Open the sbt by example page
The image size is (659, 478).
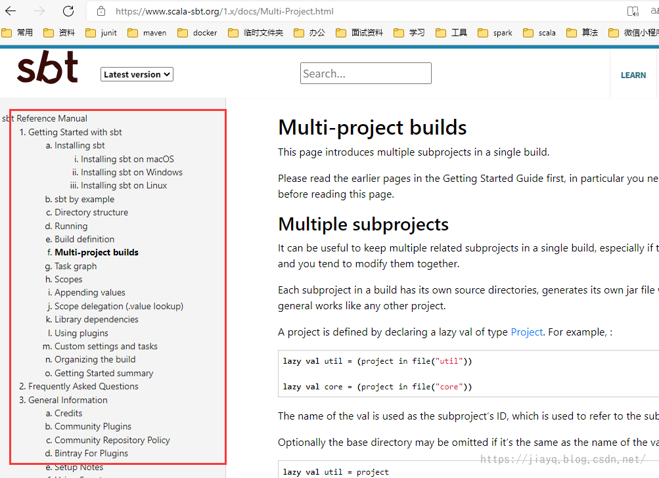coord(85,199)
